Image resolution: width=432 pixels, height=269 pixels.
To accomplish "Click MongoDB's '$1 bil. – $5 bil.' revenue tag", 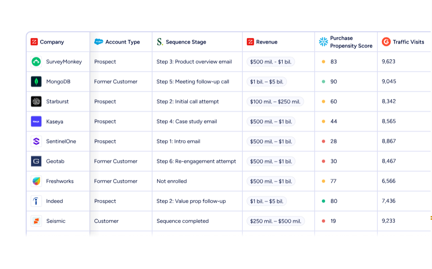I will [267, 82].
